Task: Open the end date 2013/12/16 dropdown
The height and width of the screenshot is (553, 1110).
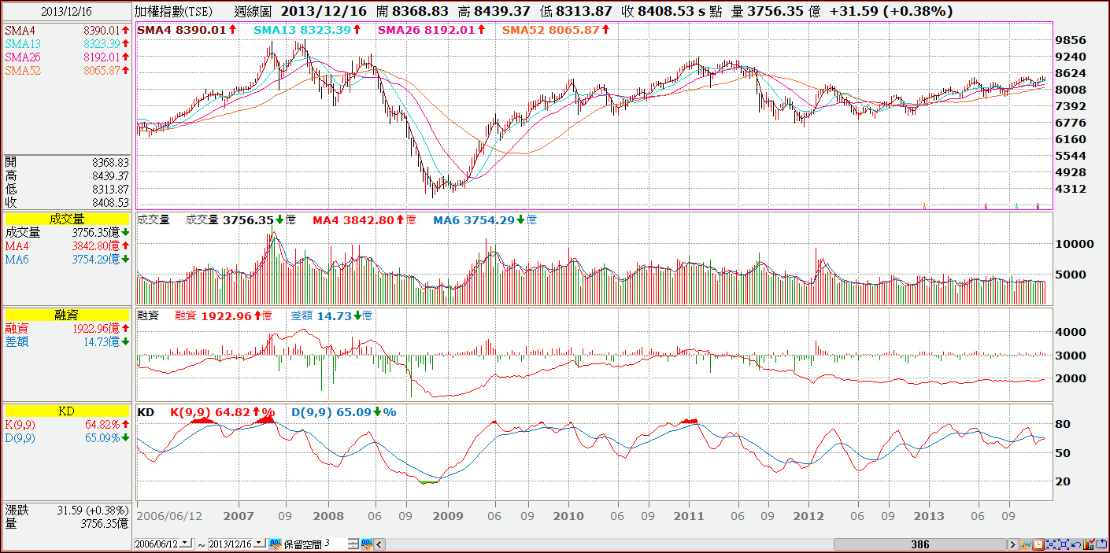Action: pyautogui.click(x=260, y=544)
